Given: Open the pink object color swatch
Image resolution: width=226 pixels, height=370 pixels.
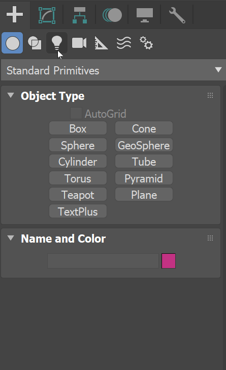Looking at the screenshot, I should [169, 261].
